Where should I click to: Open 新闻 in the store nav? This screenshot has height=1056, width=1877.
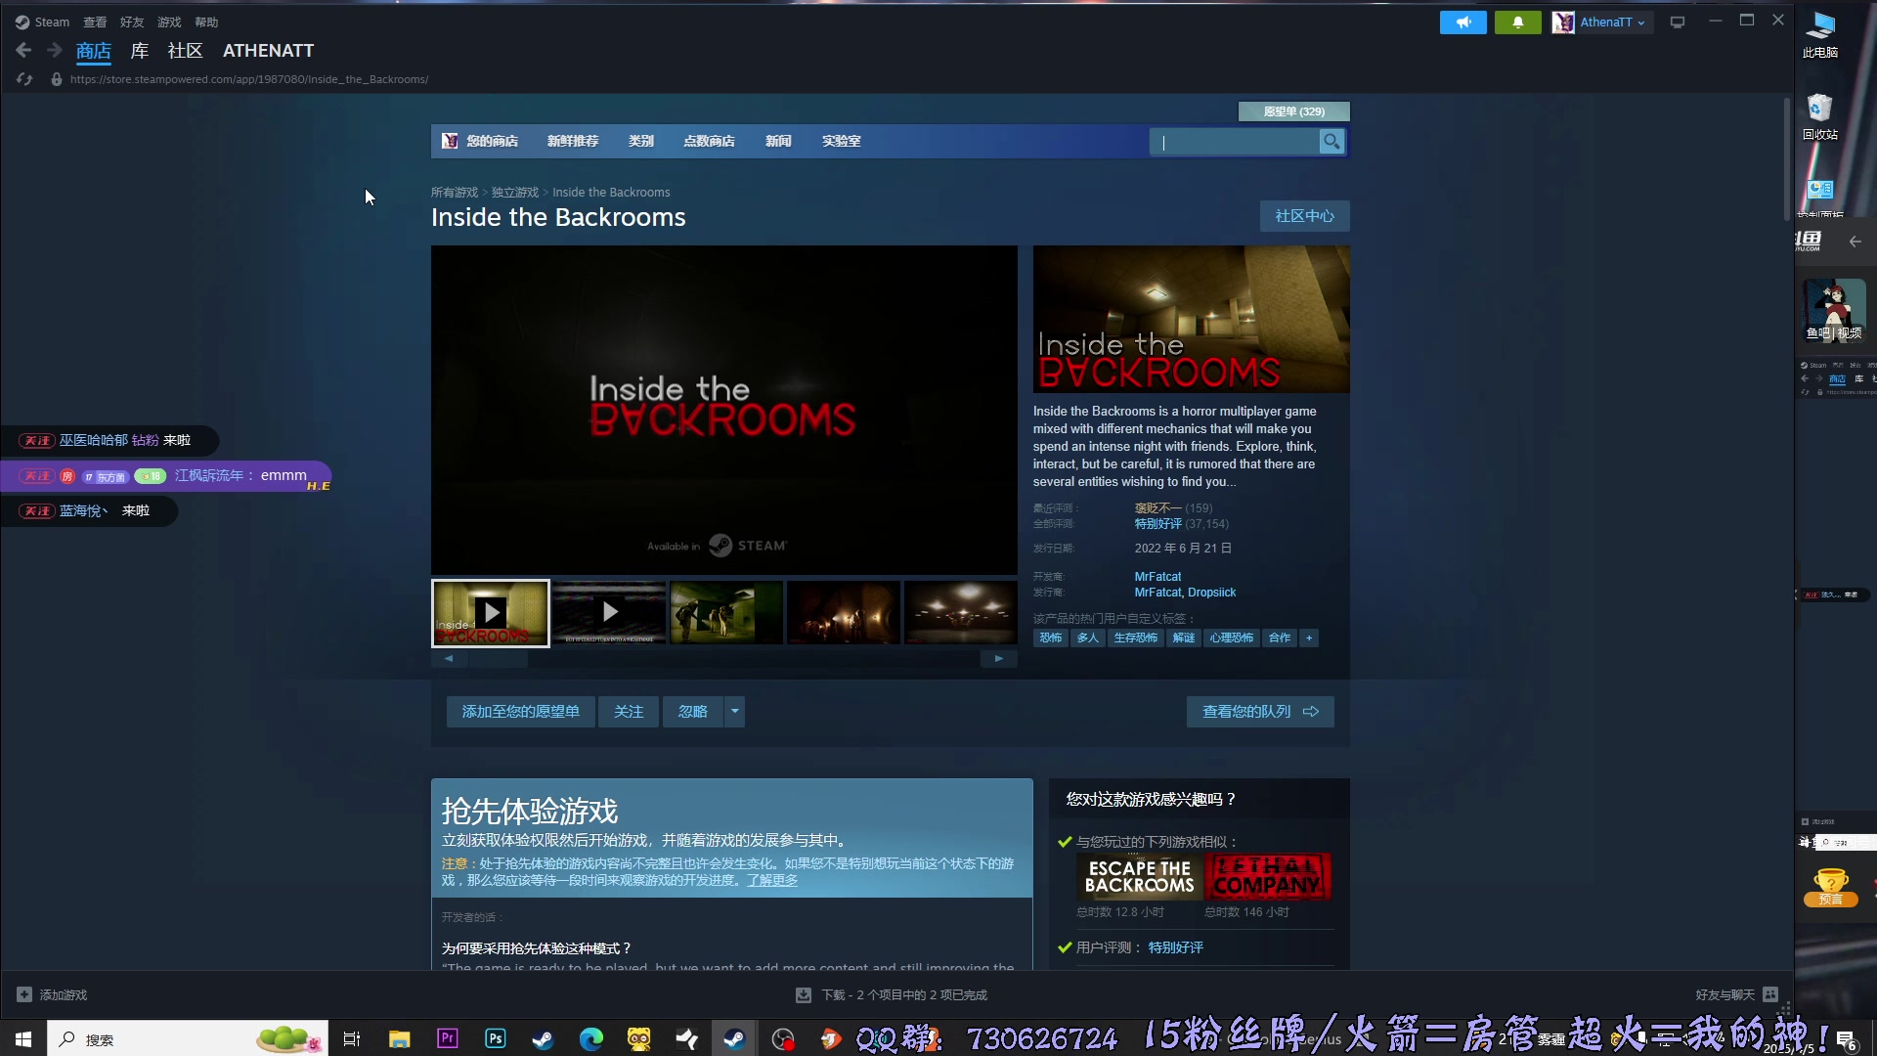778,141
